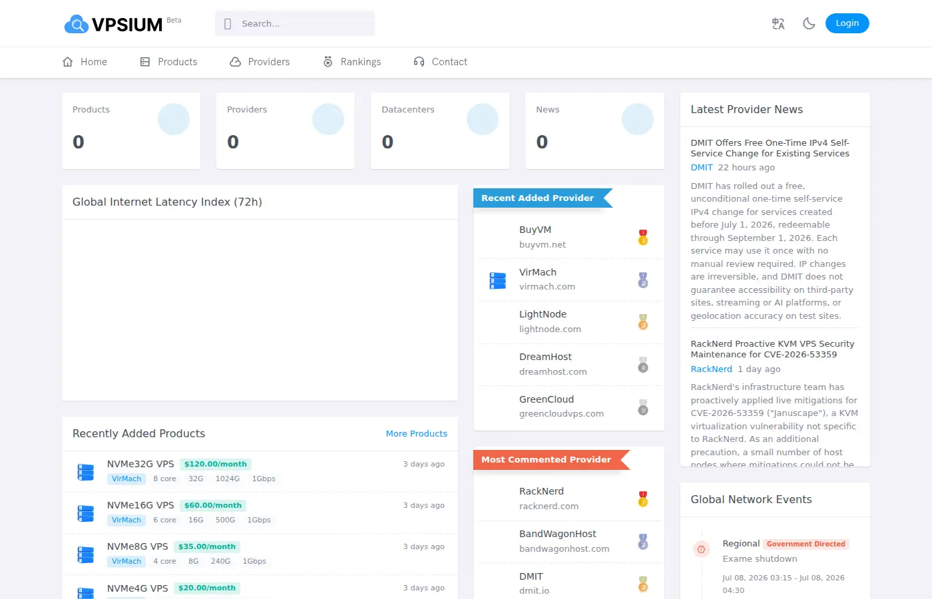Open the NVMe32G VPS product

tap(140, 464)
